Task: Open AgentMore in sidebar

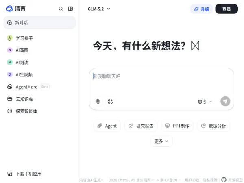Action: tap(39, 87)
